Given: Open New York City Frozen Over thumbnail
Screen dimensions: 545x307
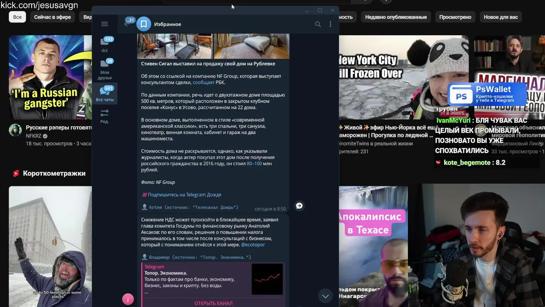Looking at the screenshot, I should [403, 77].
